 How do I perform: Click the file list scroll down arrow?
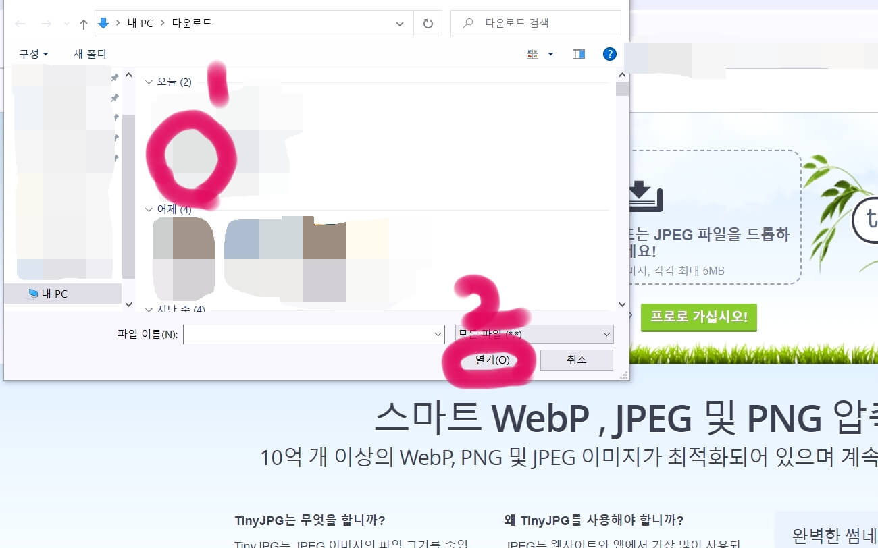click(622, 305)
